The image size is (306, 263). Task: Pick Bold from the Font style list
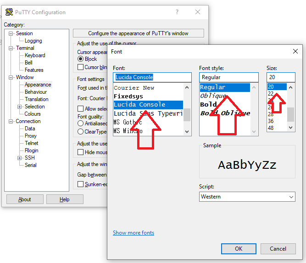(x=209, y=104)
